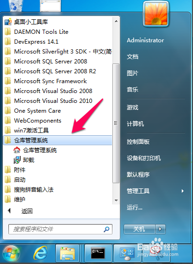Expand Microsoft Visual Studio 2010 folder
This screenshot has width=193, height=264.
[x=58, y=101]
